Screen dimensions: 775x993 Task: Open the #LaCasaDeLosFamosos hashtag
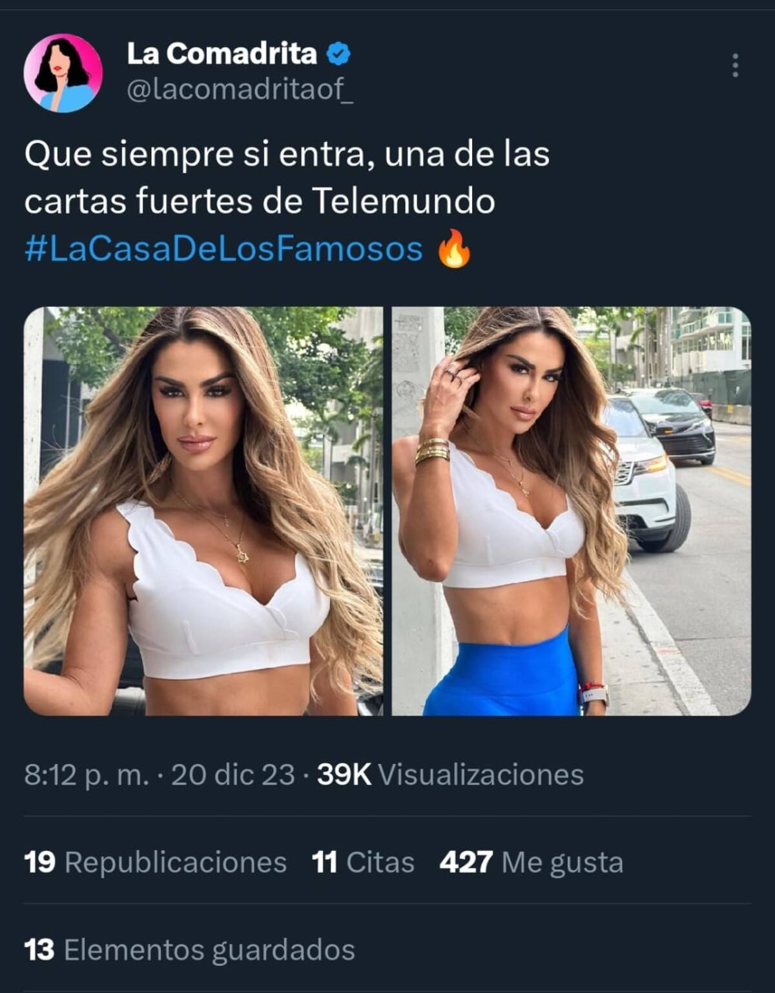click(223, 248)
